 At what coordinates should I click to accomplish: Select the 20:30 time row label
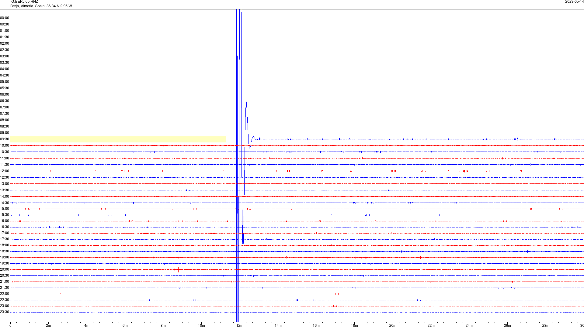(5, 275)
